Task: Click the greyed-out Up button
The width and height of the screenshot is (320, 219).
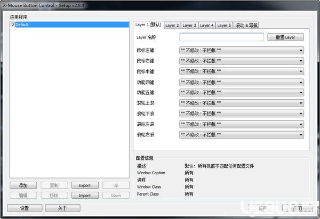Action: (x=116, y=185)
